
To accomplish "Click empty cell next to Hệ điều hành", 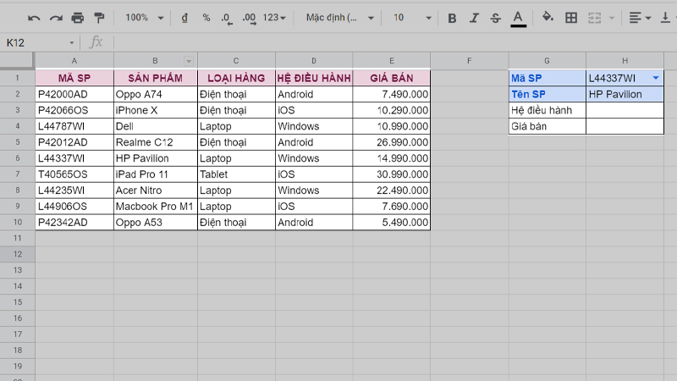I will click(x=625, y=110).
